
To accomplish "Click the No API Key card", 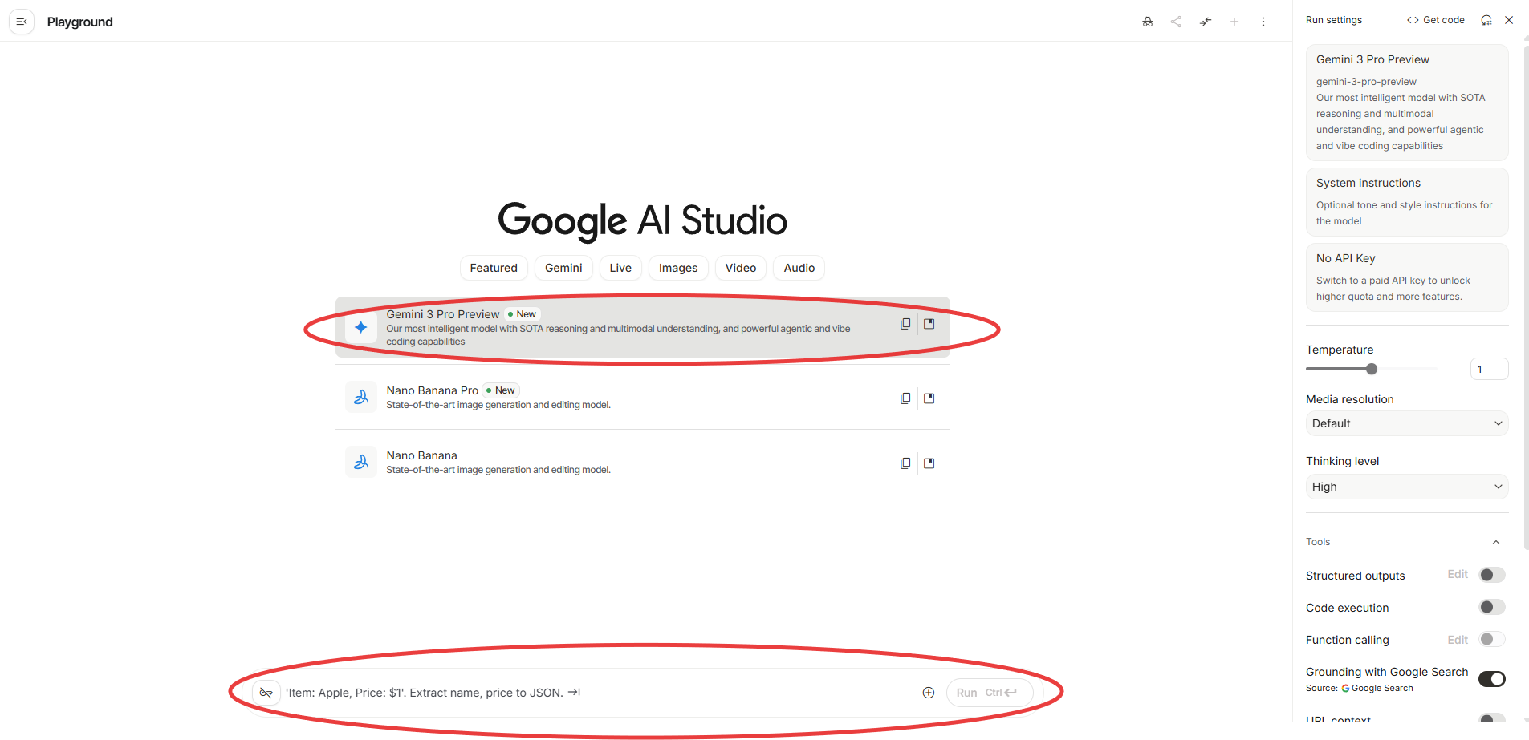I will (x=1407, y=277).
